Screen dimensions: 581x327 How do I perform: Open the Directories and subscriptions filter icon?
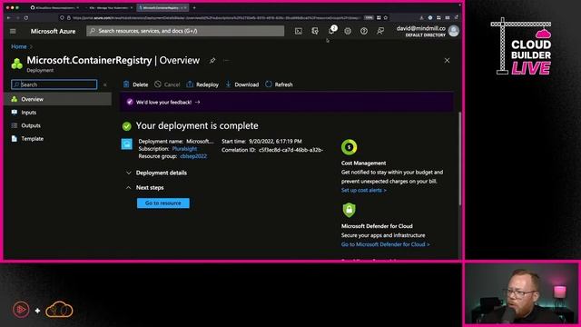pyautogui.click(x=315, y=31)
